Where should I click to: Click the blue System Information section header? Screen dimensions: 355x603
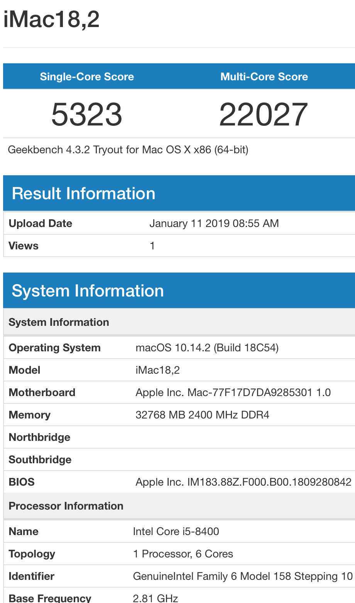click(88, 291)
